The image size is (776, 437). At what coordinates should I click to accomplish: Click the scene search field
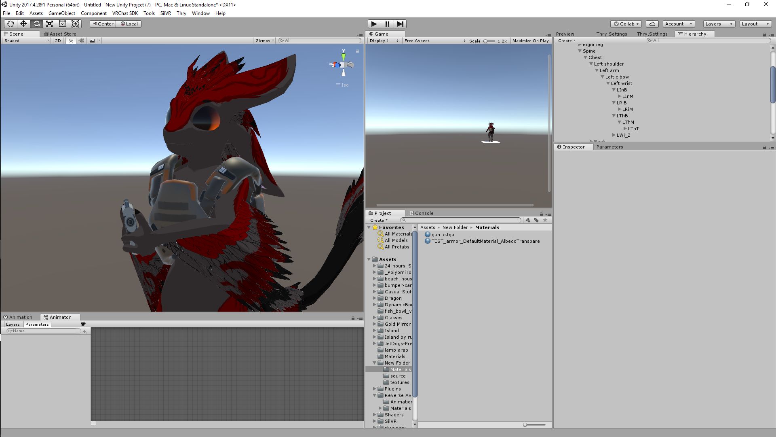pyautogui.click(x=319, y=40)
